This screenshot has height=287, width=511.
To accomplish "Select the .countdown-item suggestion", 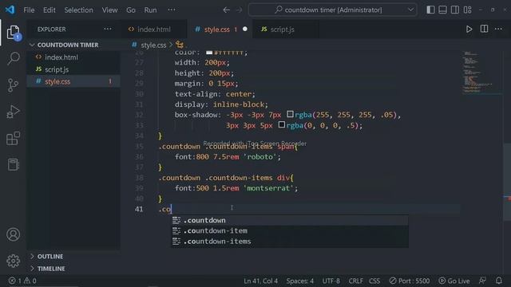I will 290,230.
